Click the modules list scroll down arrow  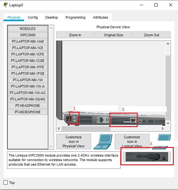(x=51, y=147)
